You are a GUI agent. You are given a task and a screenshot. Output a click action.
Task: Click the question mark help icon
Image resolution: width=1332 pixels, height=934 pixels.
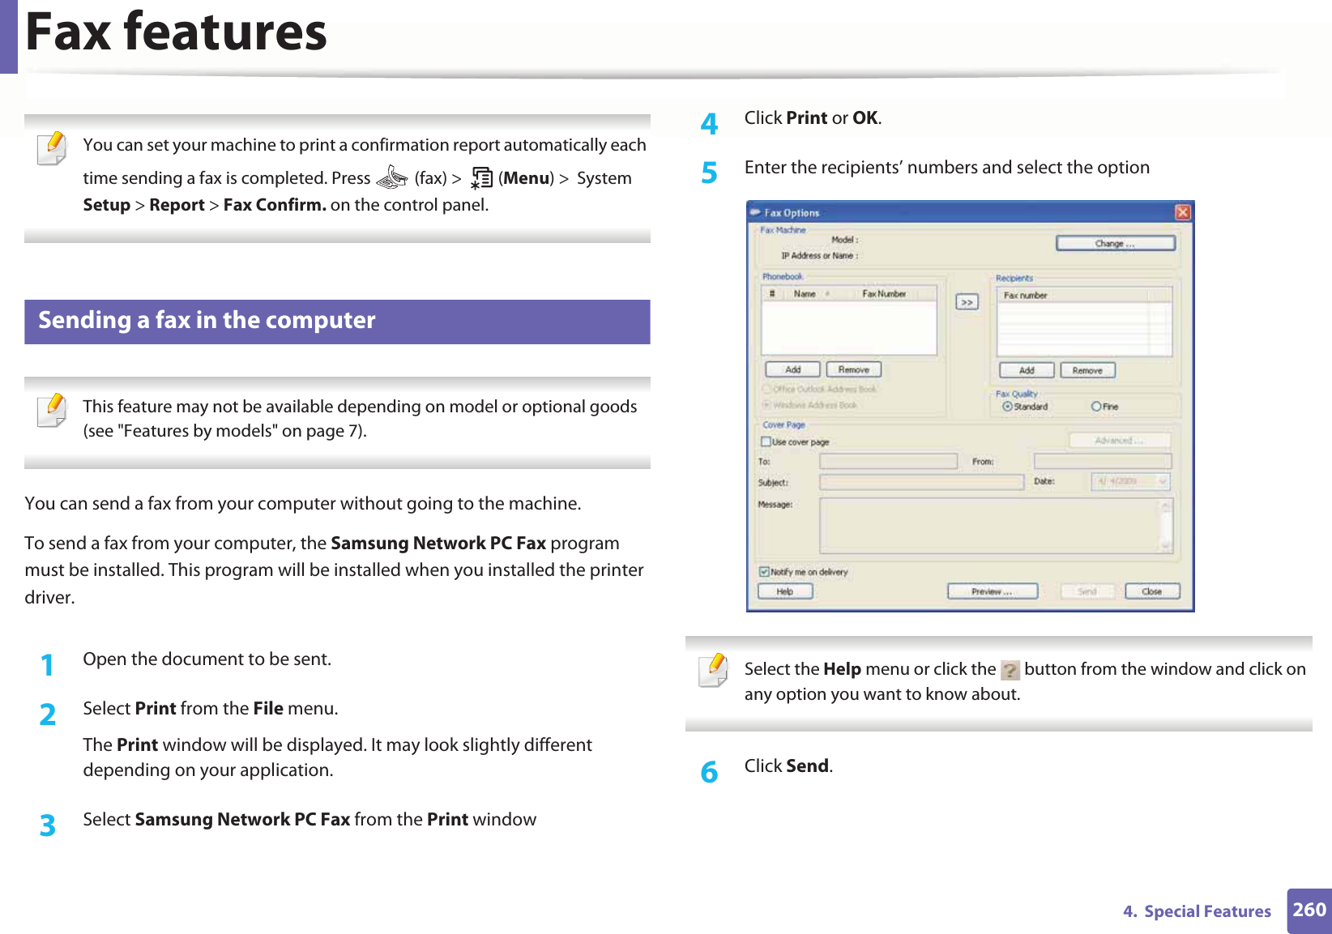1010,670
